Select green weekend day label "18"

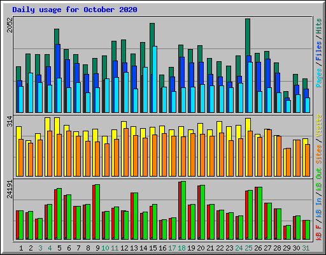(181, 248)
